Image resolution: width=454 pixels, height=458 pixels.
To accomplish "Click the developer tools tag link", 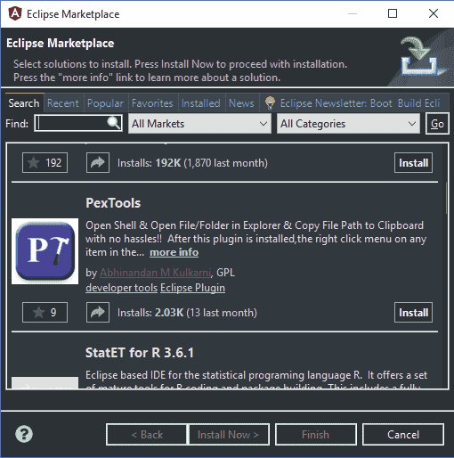I will (122, 288).
